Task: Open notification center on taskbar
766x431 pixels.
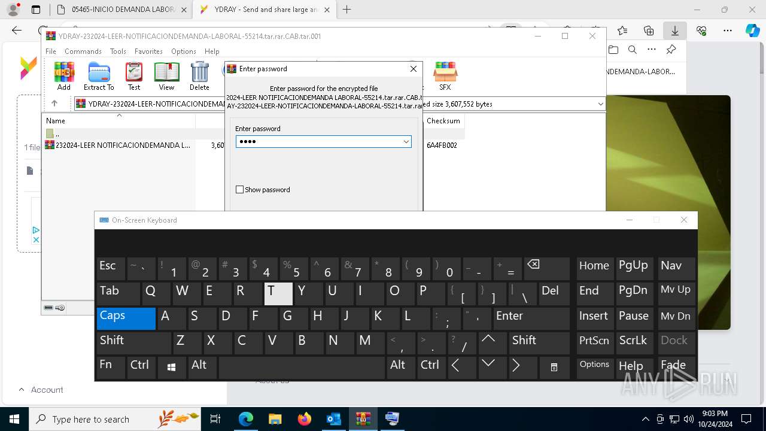Action: click(746, 419)
